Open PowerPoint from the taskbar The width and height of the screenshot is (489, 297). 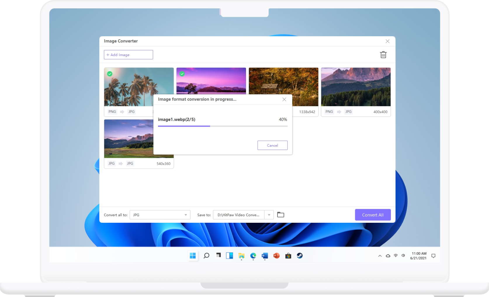276,256
